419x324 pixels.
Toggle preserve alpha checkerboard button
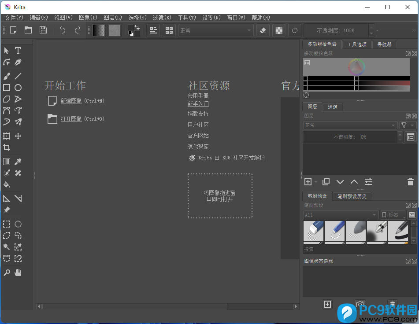point(279,30)
